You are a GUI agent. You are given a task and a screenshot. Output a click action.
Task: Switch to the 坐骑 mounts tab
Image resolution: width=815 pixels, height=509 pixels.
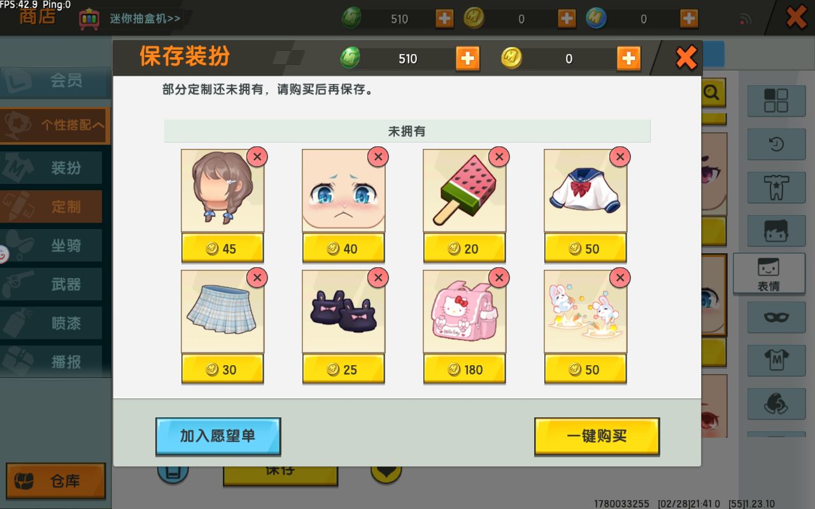click(52, 246)
